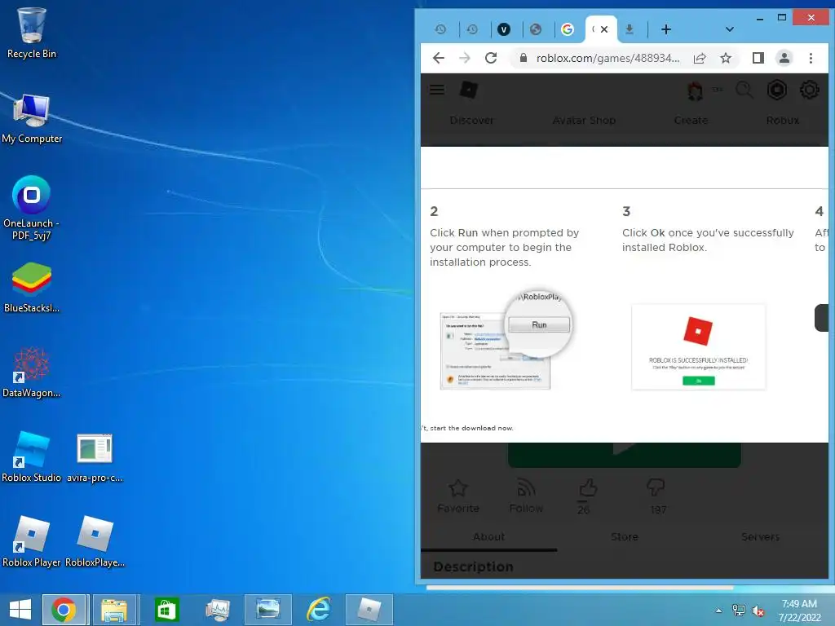Open the Windows Start button

pos(20,610)
